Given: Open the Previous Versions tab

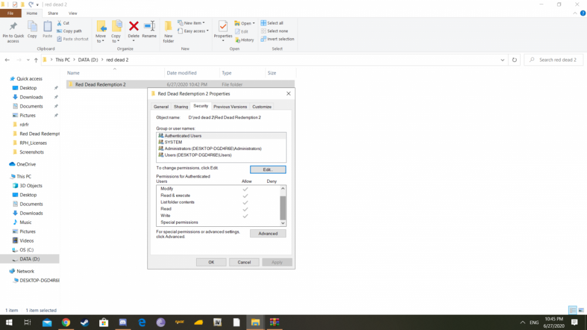Looking at the screenshot, I should point(230,107).
